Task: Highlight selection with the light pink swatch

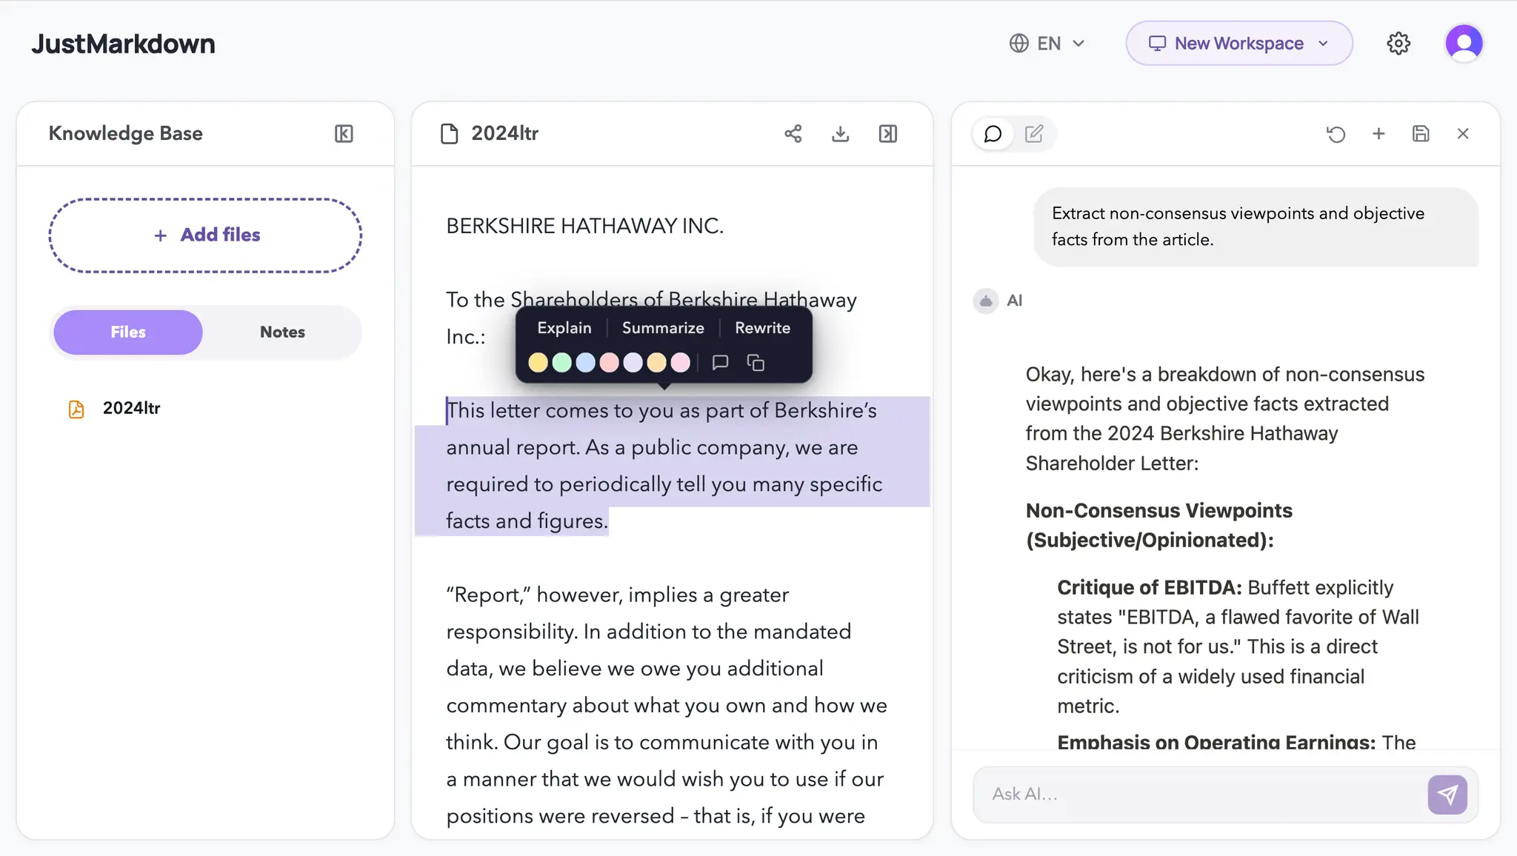Action: click(x=680, y=363)
